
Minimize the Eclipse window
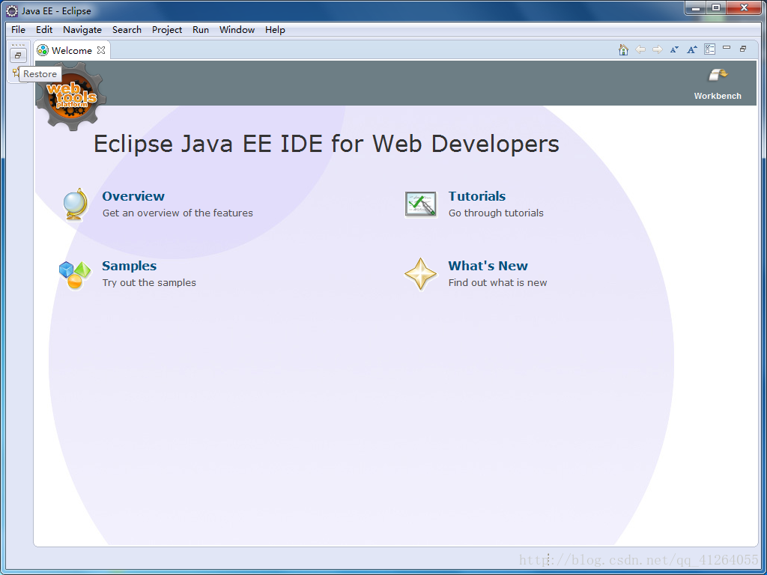[x=695, y=8]
